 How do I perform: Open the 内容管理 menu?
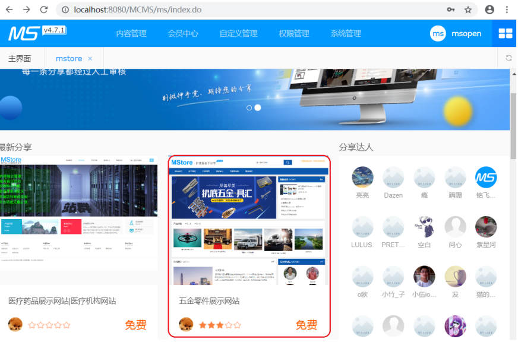(132, 34)
